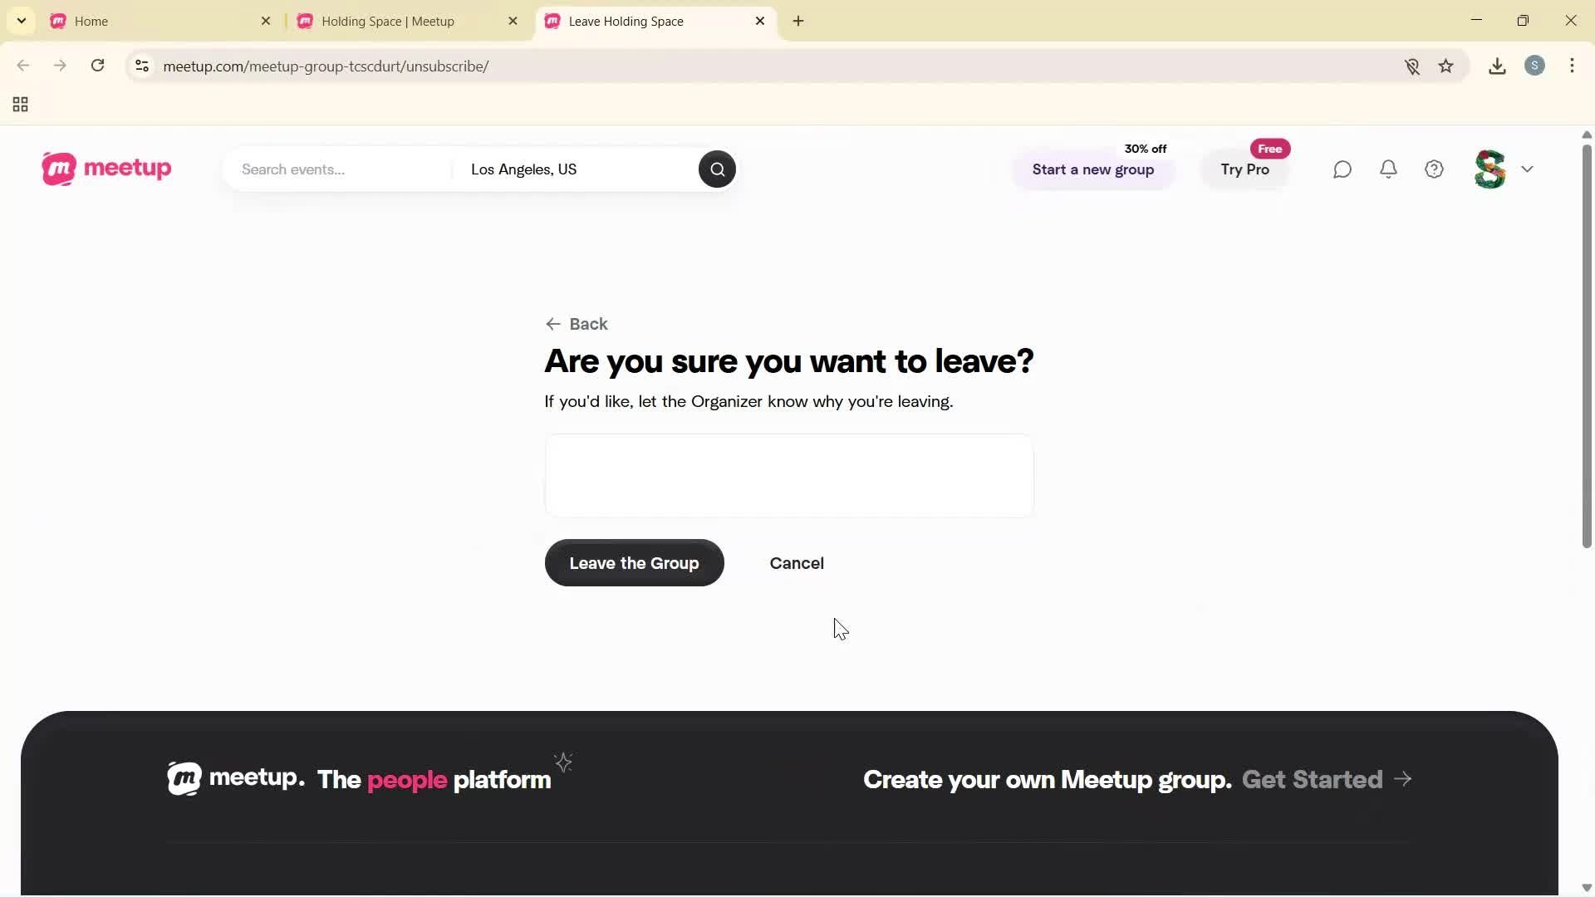
Task: Click the organizer feedback text area
Action: point(788,475)
